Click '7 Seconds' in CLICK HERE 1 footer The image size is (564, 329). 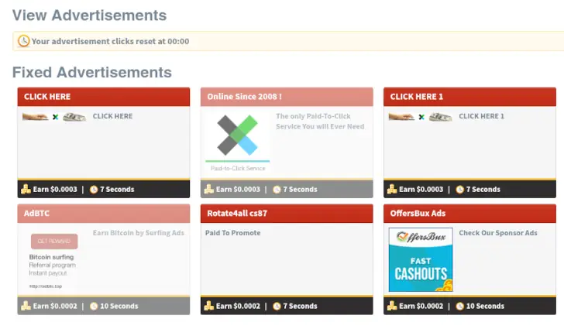pyautogui.click(x=483, y=190)
